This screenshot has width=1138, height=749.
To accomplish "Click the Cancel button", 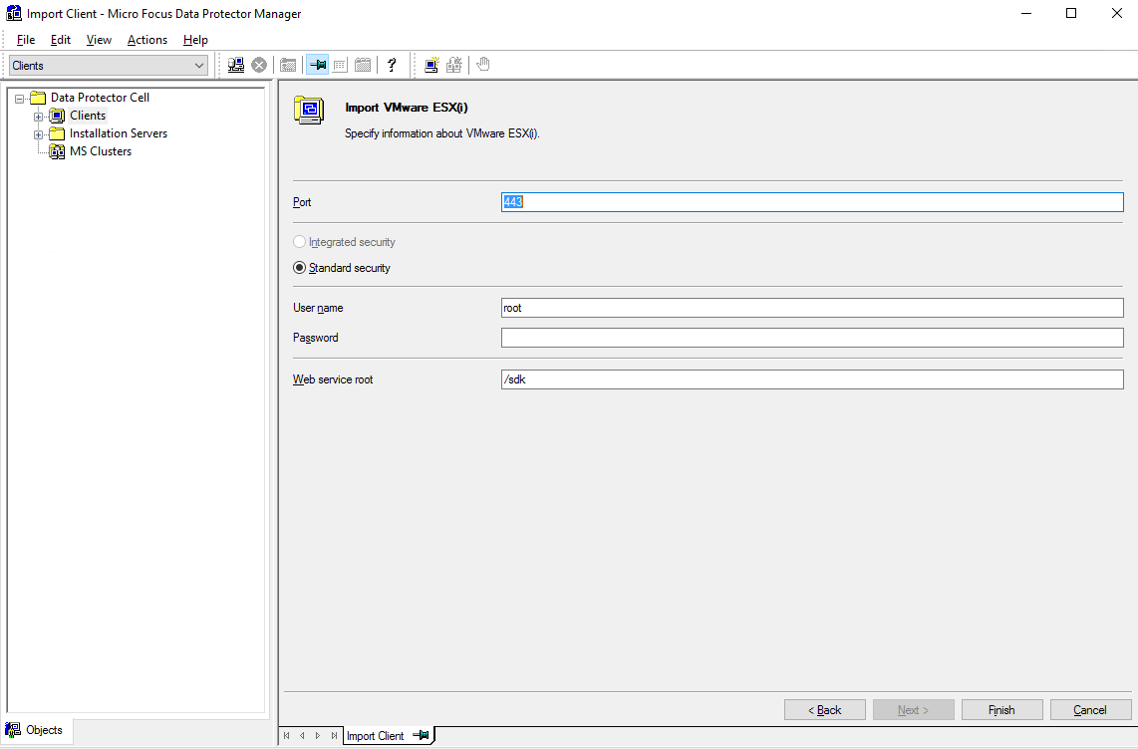I will tap(1090, 710).
